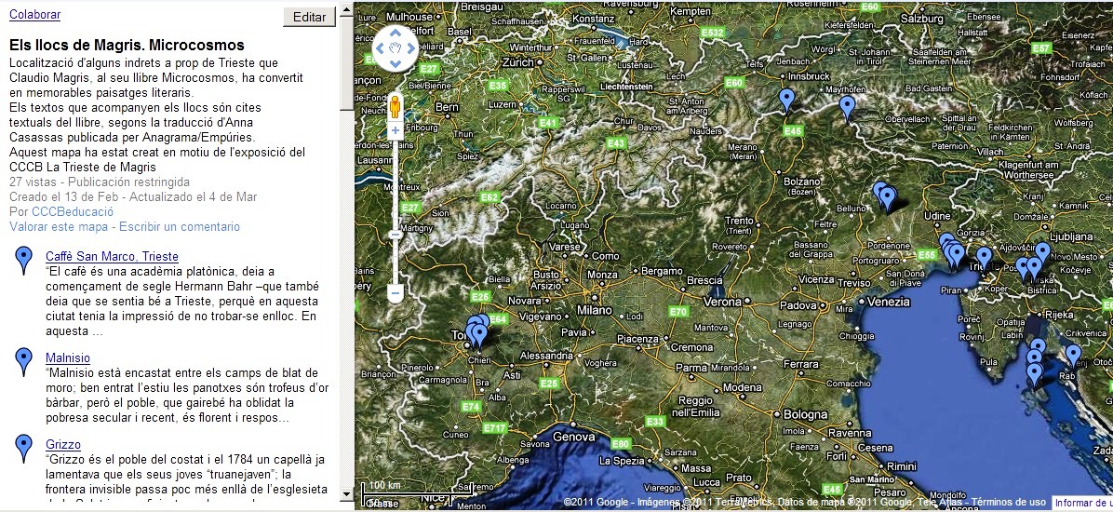
Task: Zoom out with the minus button
Action: pyautogui.click(x=395, y=293)
